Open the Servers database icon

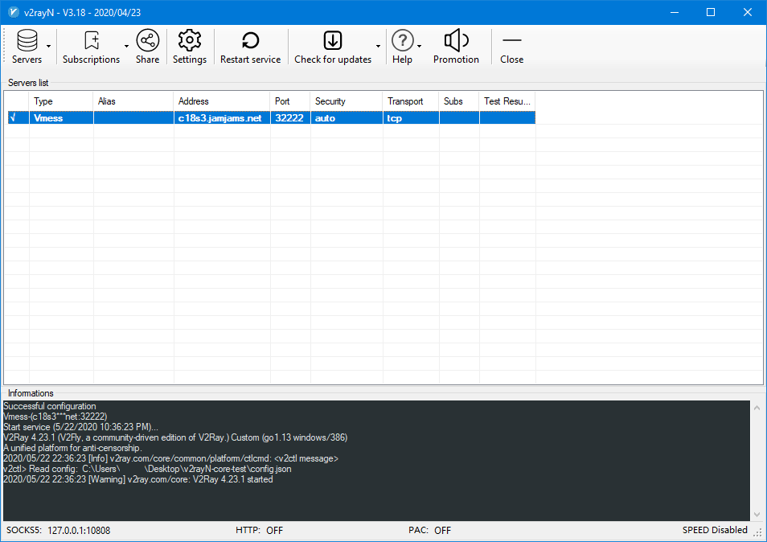tap(27, 41)
